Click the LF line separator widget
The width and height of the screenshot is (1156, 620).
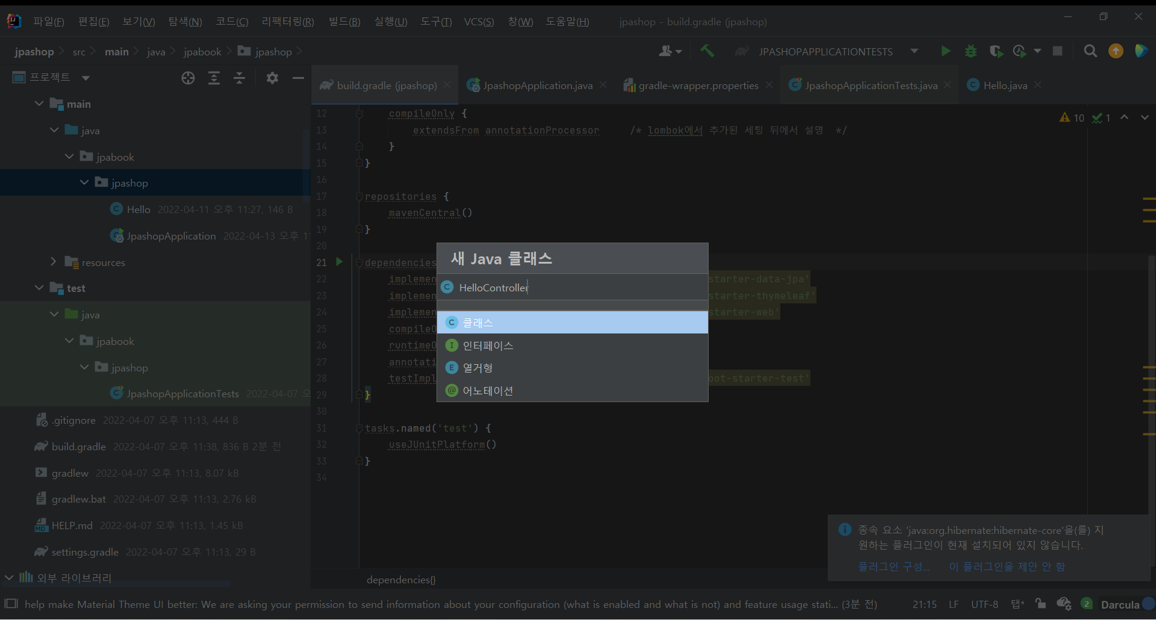pos(954,604)
